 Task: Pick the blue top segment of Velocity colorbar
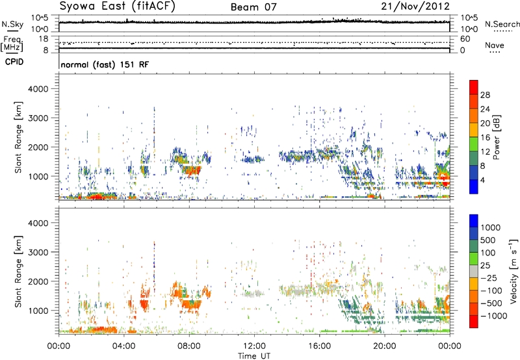tap(474, 221)
